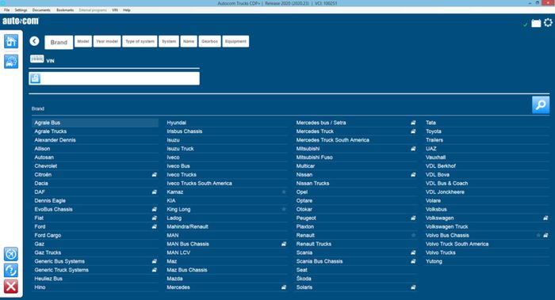The image size is (555, 300).
Task: Switch to the Year model tab
Action: tap(107, 41)
